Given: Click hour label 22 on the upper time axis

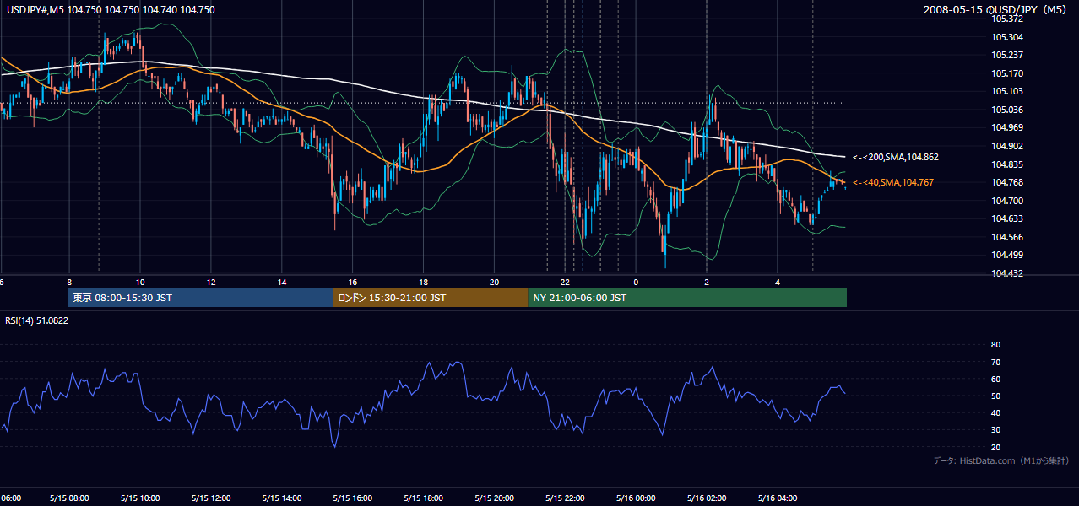Looking at the screenshot, I should [566, 282].
